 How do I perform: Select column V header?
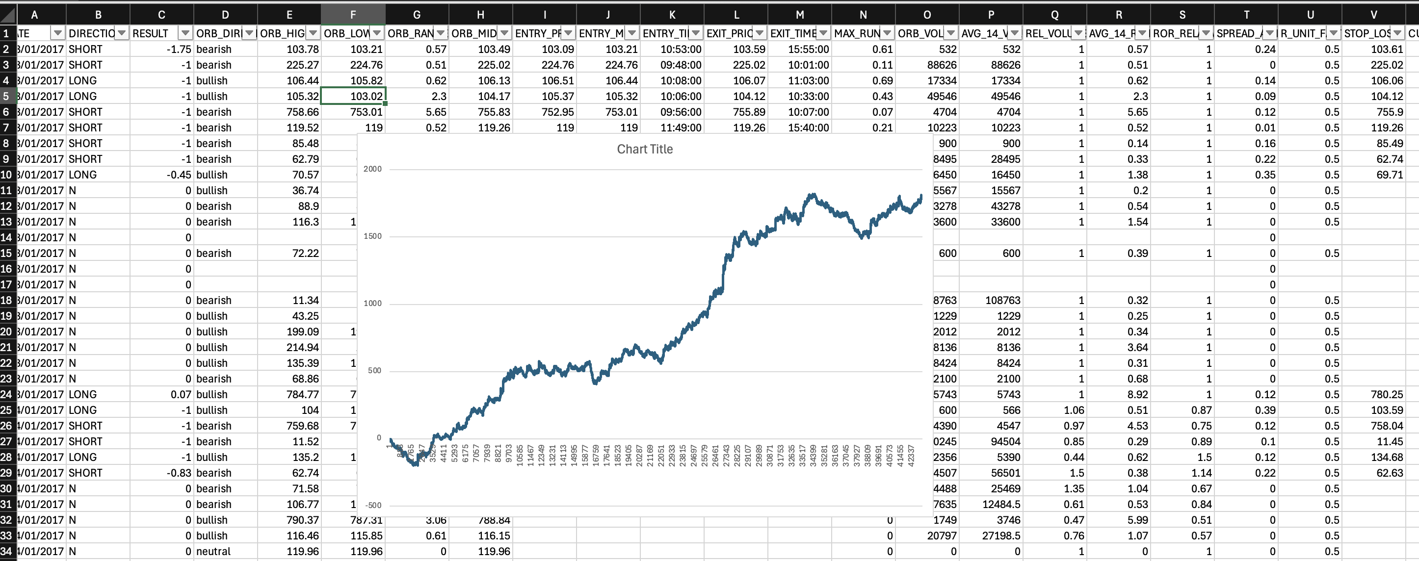coord(1373,15)
